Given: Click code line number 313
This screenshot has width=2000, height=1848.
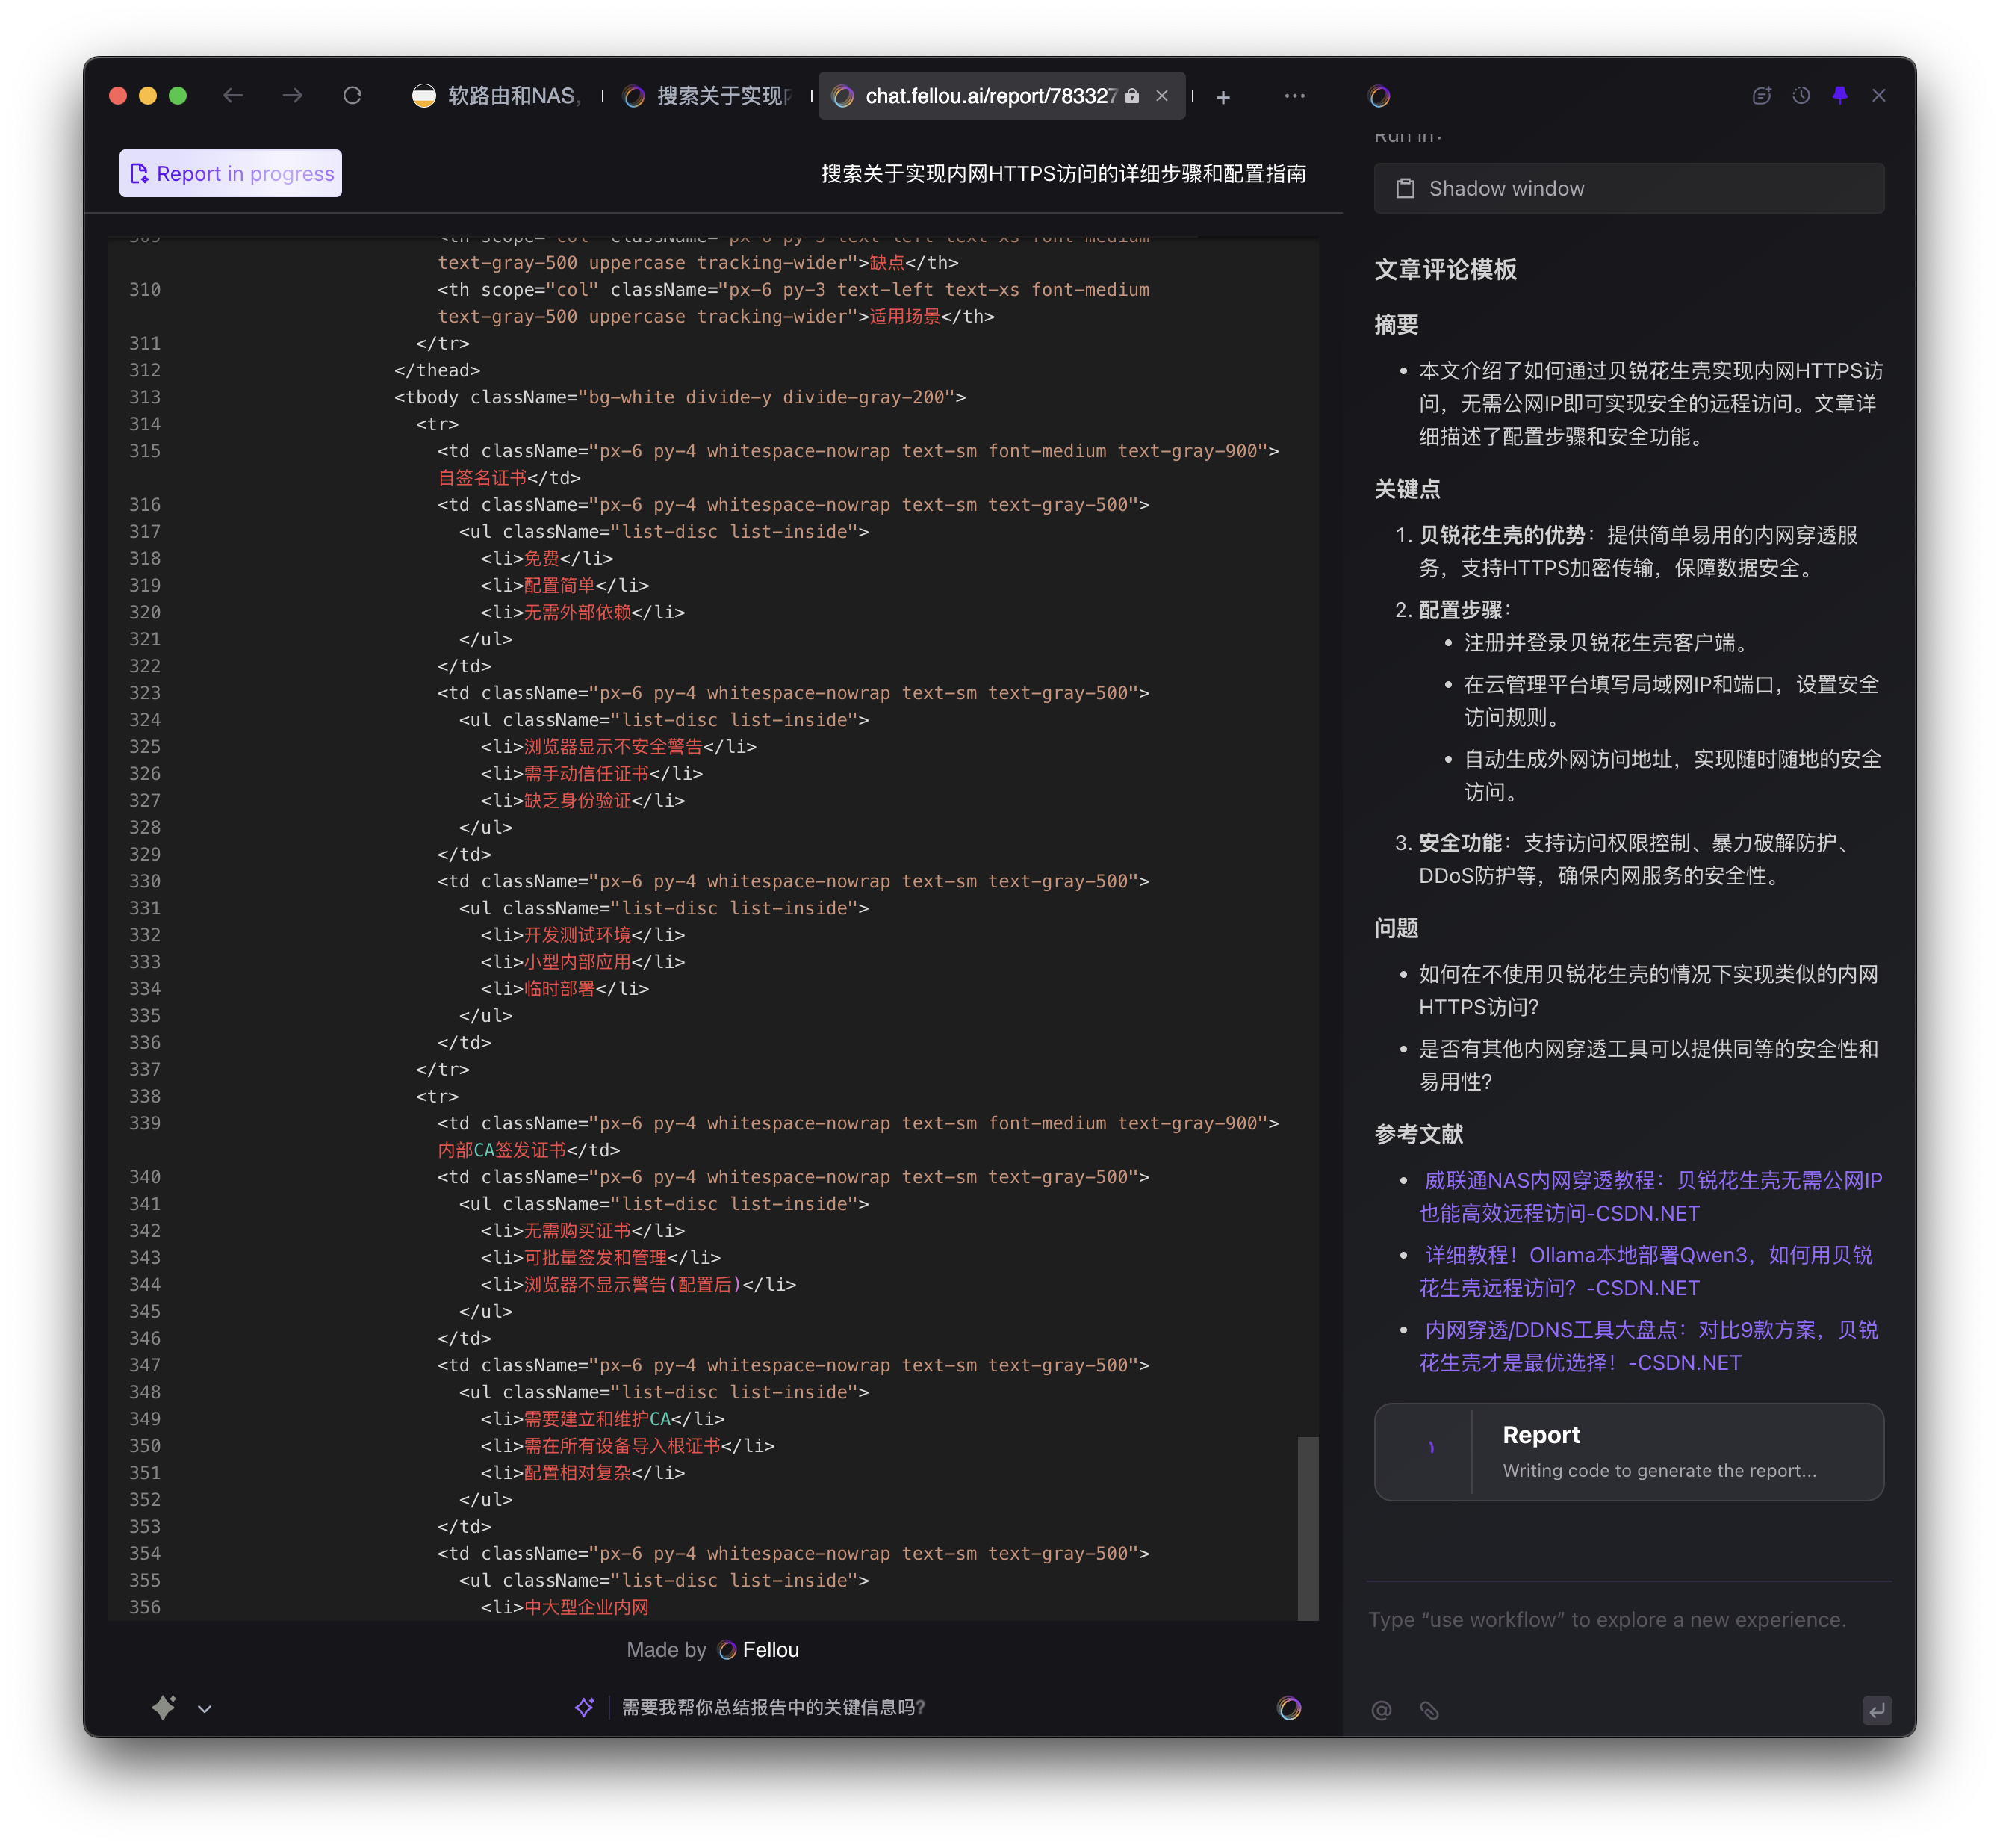Looking at the screenshot, I should tap(144, 397).
